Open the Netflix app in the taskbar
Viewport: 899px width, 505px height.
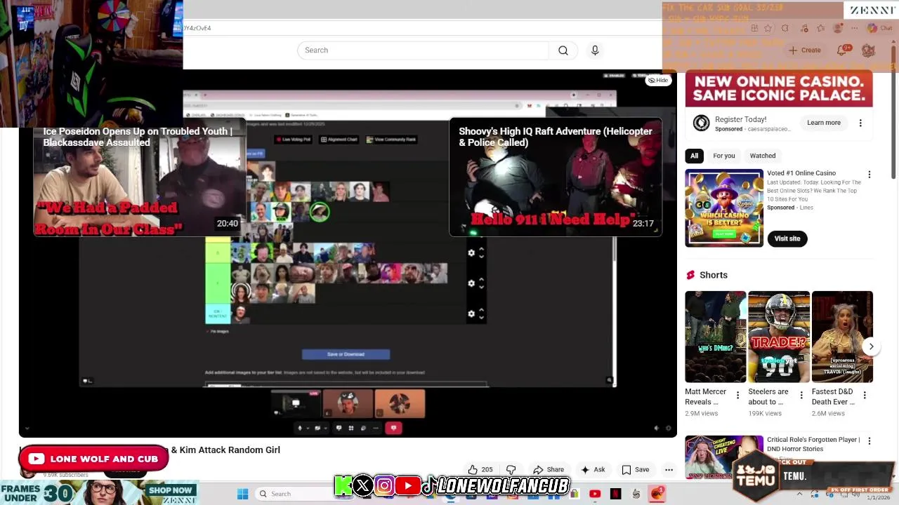click(x=616, y=494)
